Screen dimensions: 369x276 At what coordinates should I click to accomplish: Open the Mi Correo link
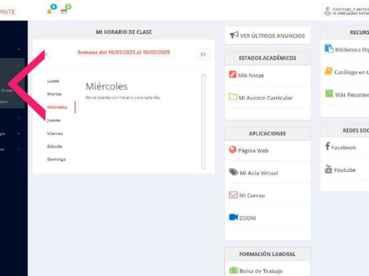click(252, 196)
